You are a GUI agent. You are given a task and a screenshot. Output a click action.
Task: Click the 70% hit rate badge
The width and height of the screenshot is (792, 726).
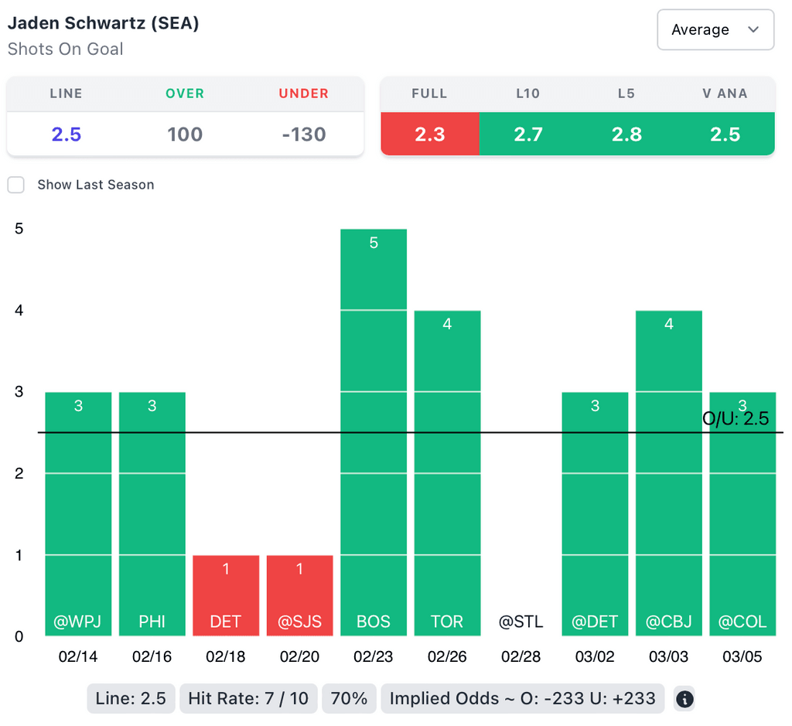pyautogui.click(x=349, y=699)
